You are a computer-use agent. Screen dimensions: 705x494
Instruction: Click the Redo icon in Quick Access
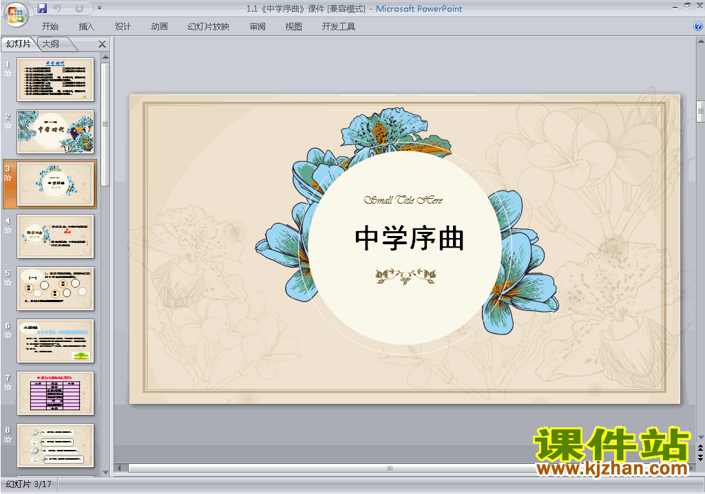click(x=79, y=8)
